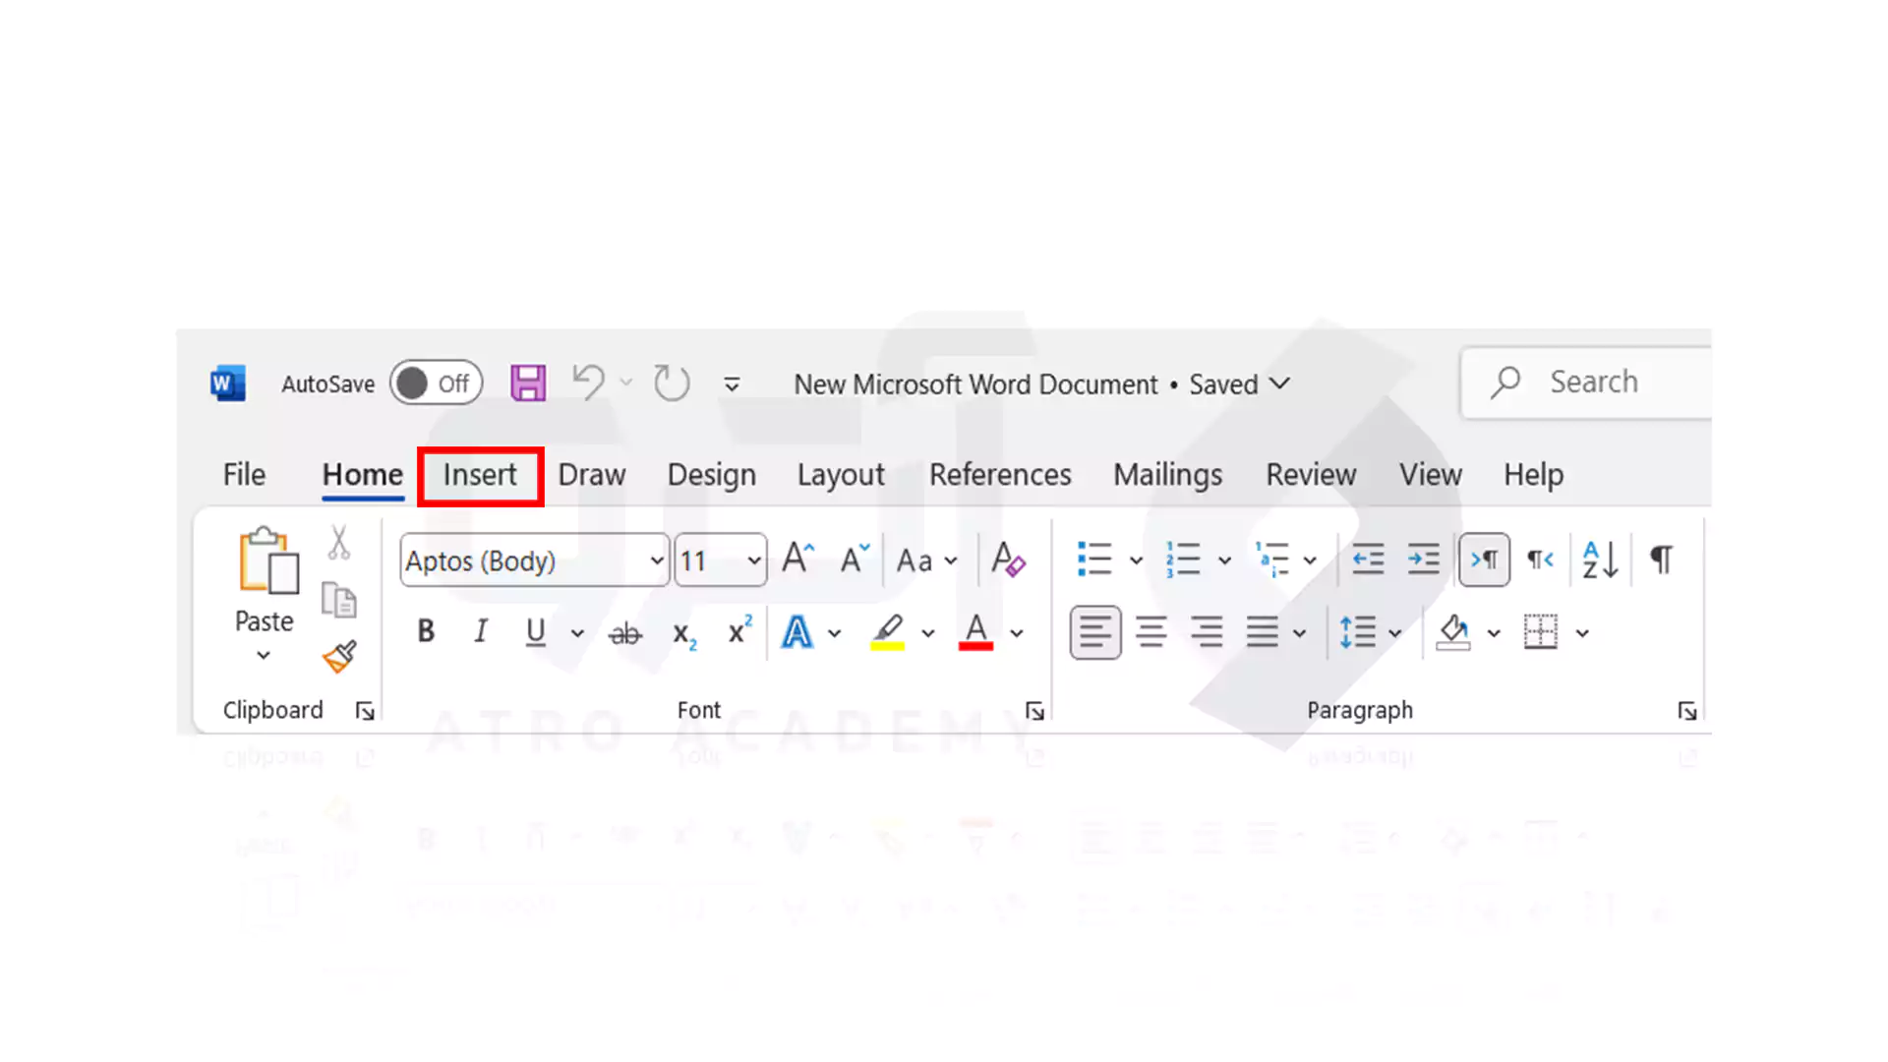
Task: Open the Draw tab
Action: [x=592, y=475]
